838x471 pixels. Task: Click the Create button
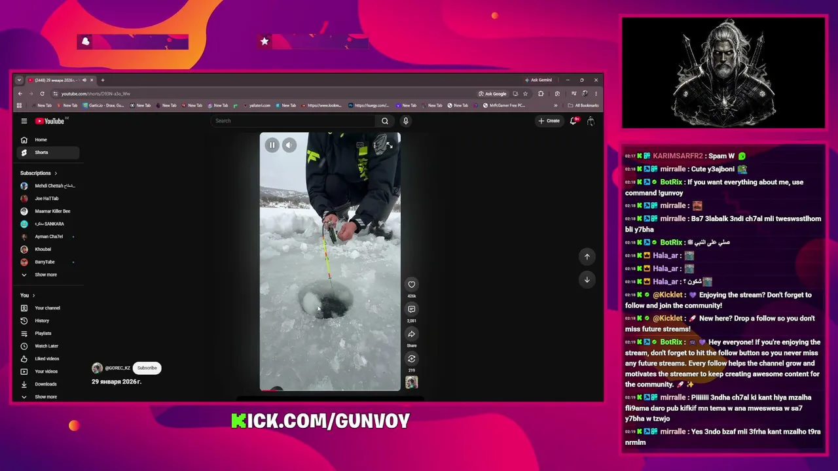click(x=549, y=121)
